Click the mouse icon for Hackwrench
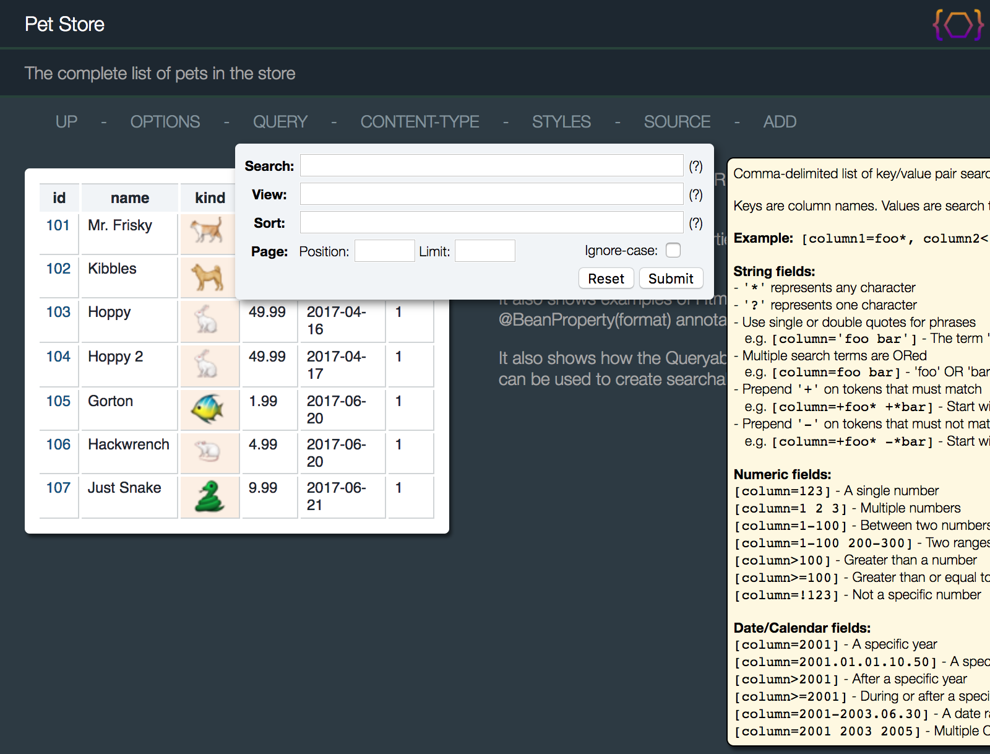The image size is (990, 754). tap(208, 451)
